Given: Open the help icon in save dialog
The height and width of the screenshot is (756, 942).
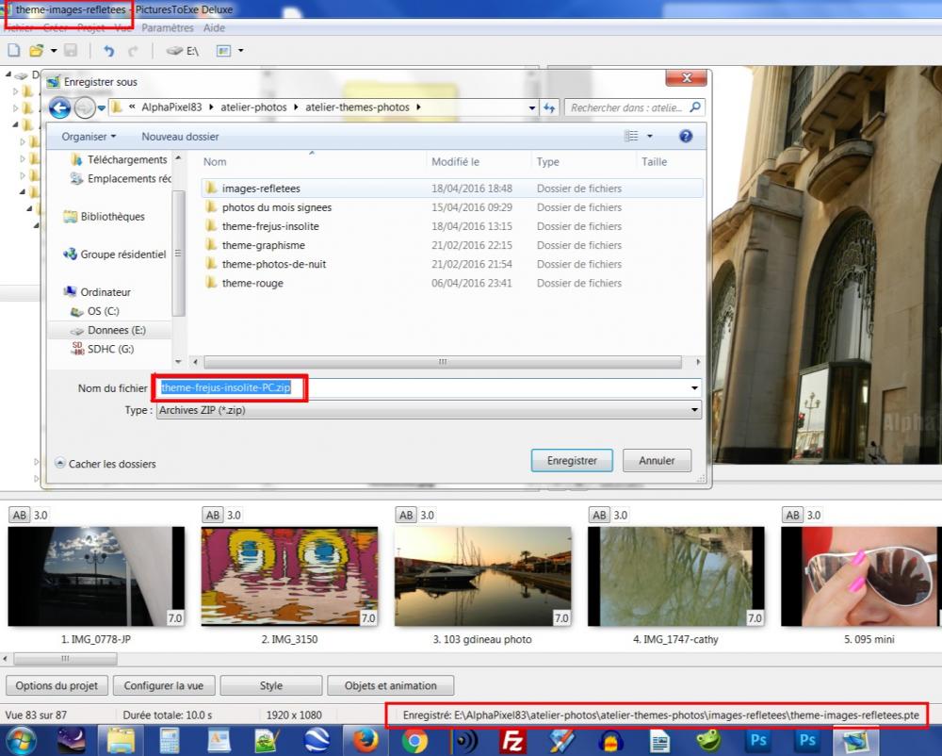Looking at the screenshot, I should [x=686, y=137].
